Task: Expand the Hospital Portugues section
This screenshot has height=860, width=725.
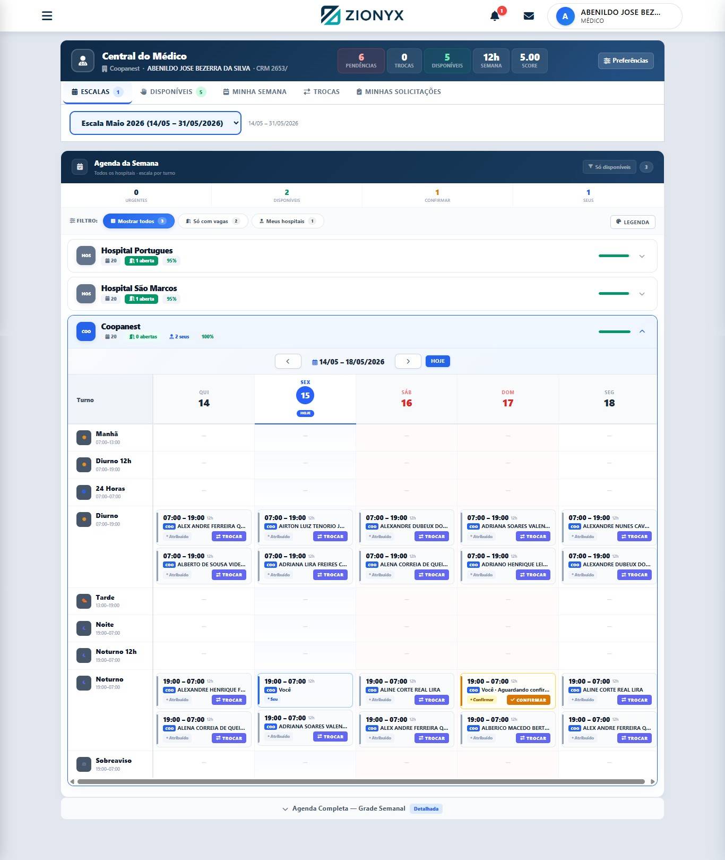Action: (642, 256)
